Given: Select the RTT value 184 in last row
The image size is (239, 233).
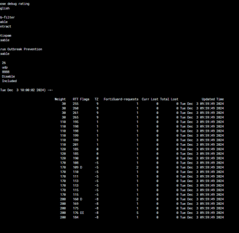Looking at the screenshot, I should tap(76, 217).
